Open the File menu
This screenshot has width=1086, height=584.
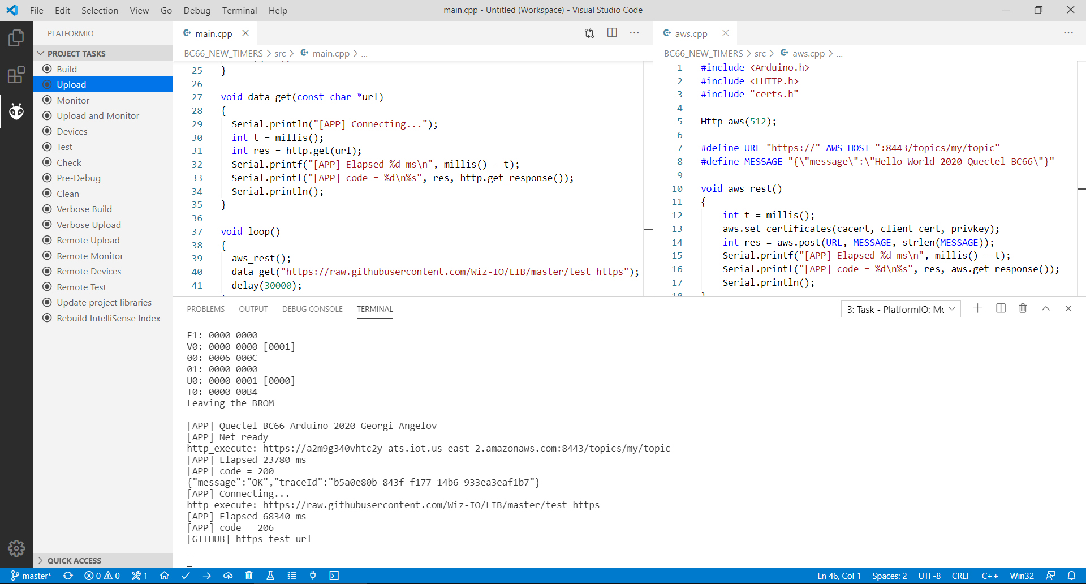point(36,10)
